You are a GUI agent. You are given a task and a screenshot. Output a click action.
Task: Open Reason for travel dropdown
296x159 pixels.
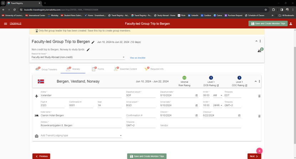point(78,57)
